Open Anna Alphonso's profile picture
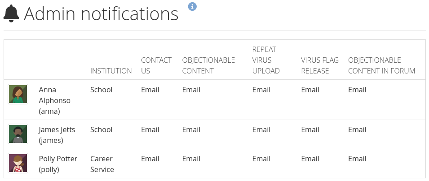Image resolution: width=429 pixels, height=181 pixels. tap(18, 94)
